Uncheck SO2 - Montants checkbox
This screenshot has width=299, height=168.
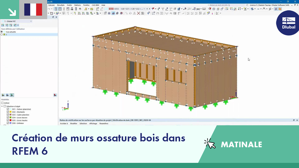(x=8, y=112)
